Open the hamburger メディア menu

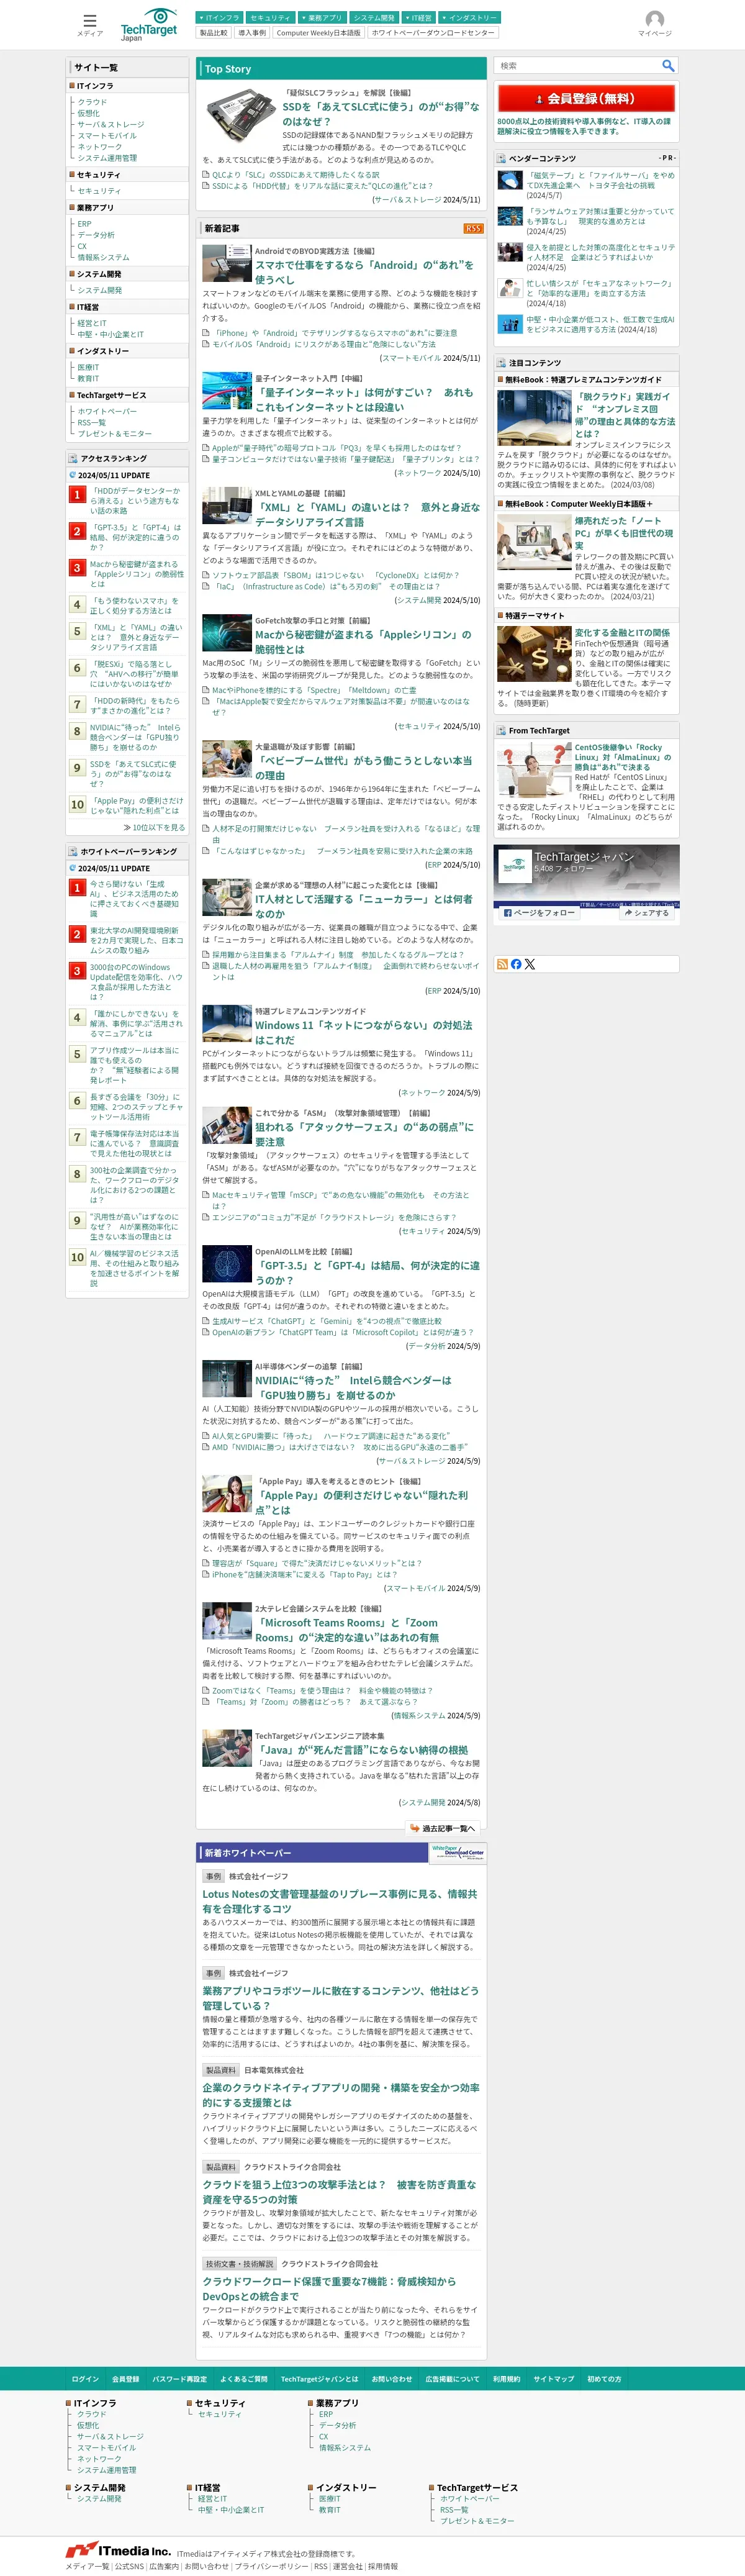click(x=89, y=24)
